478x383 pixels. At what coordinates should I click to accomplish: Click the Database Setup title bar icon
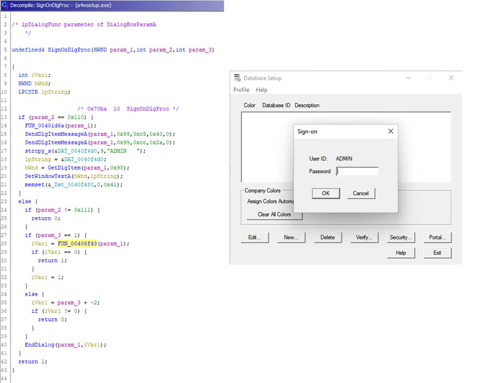point(237,78)
